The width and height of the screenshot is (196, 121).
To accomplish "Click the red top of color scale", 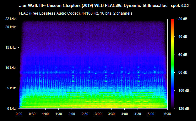I will click(172, 20).
